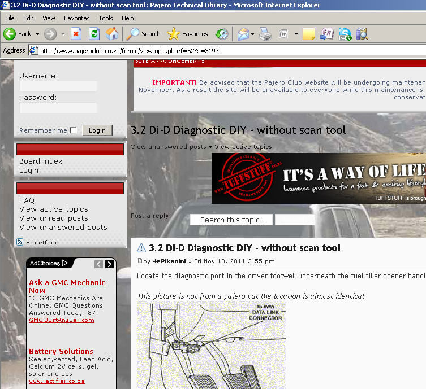Expand the Edit button dropdown arrow
The width and height of the screenshot is (426, 389).
[296, 34]
